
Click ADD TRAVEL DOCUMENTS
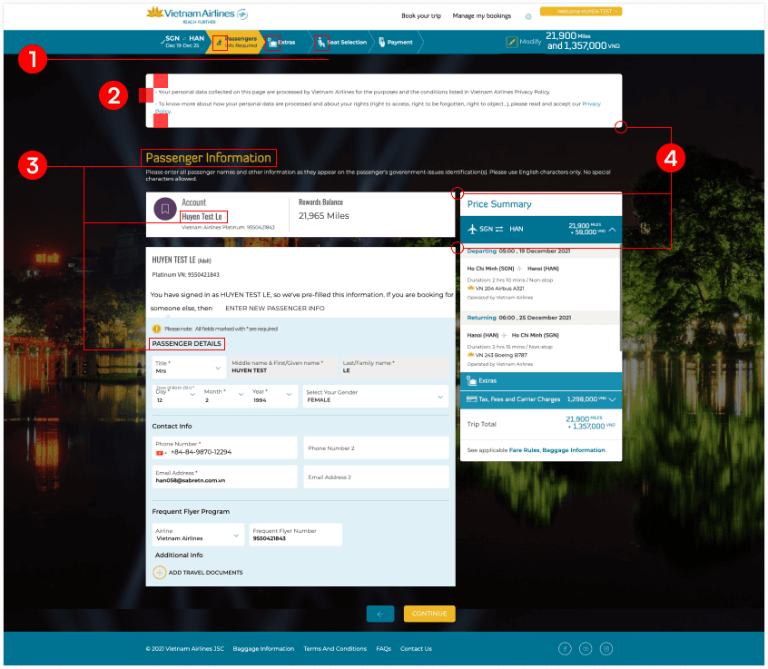(205, 572)
